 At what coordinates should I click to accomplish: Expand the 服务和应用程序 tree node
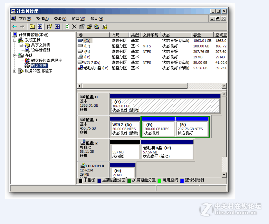[x=15, y=71]
